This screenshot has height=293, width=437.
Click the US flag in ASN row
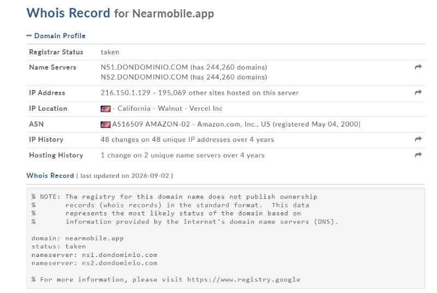pyautogui.click(x=105, y=124)
